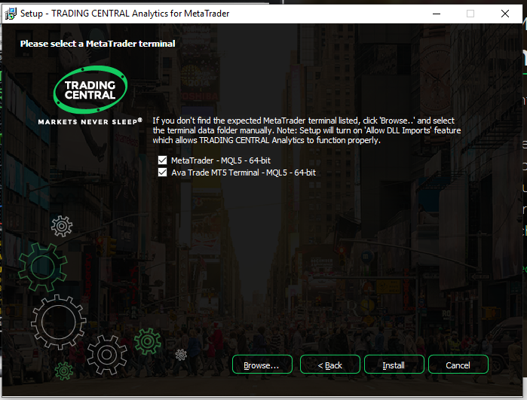Click the Trading Central oval logo
This screenshot has height=400, width=527.
(90, 90)
